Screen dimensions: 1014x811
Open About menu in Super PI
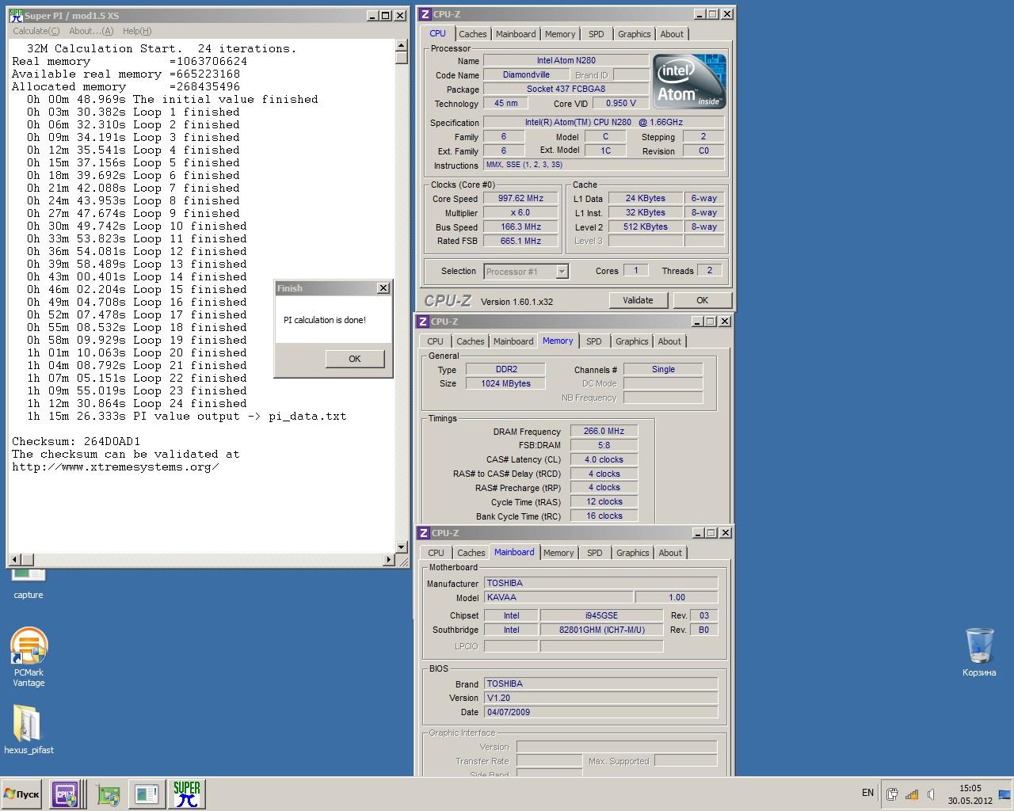point(91,31)
